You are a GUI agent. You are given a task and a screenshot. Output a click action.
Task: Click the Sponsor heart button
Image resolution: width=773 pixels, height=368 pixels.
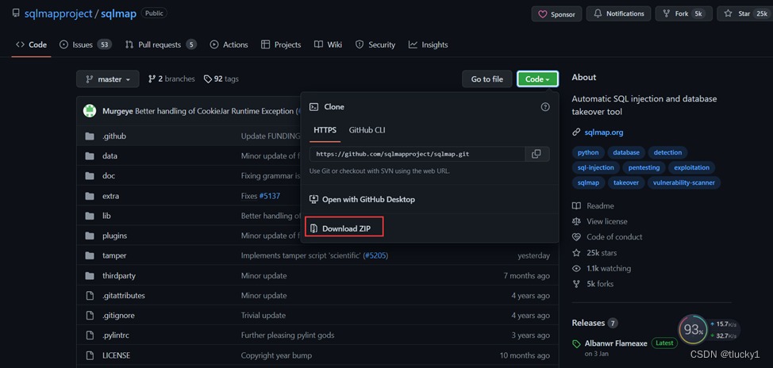556,13
